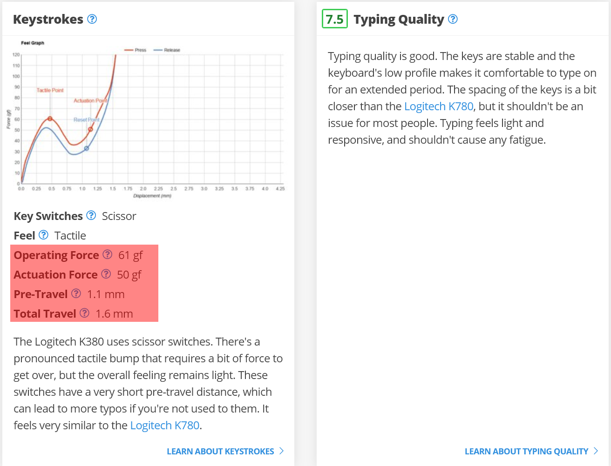Click the Actuation Point marker on press curve
The width and height of the screenshot is (611, 466).
click(x=90, y=129)
